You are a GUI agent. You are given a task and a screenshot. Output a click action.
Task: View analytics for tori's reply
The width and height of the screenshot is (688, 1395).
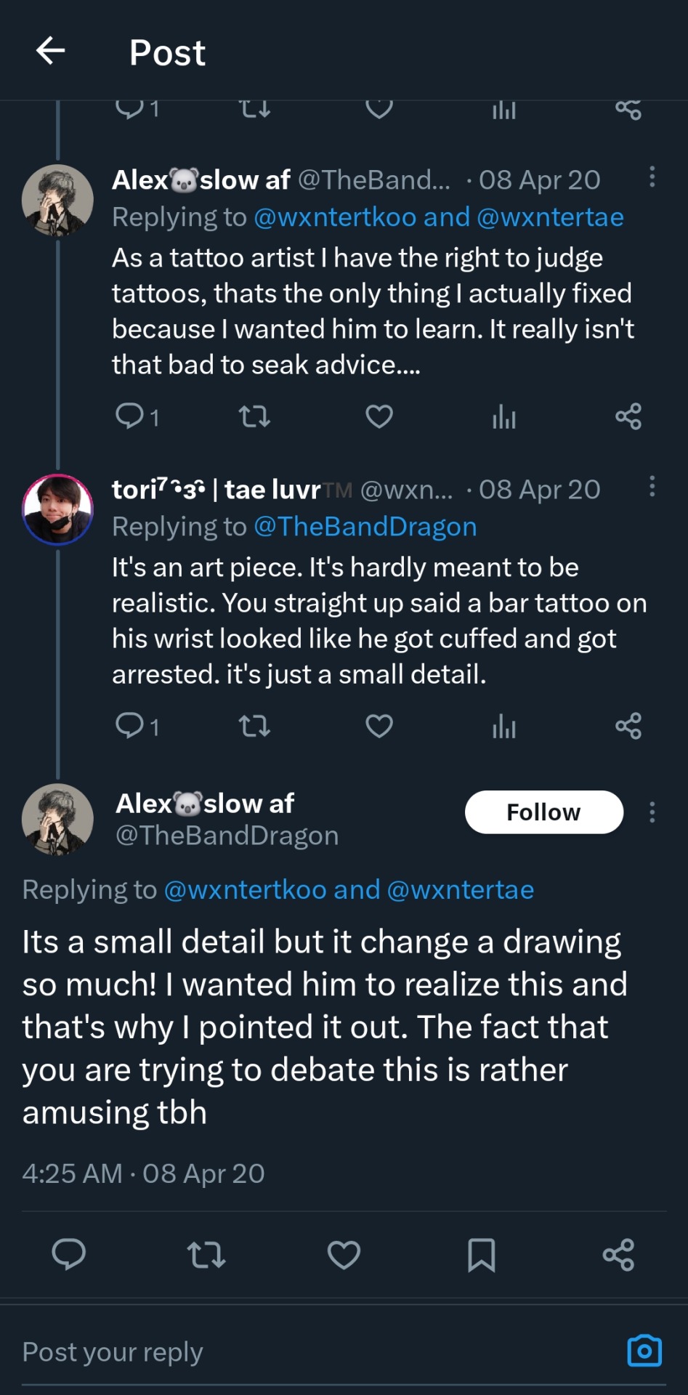pyautogui.click(x=503, y=725)
